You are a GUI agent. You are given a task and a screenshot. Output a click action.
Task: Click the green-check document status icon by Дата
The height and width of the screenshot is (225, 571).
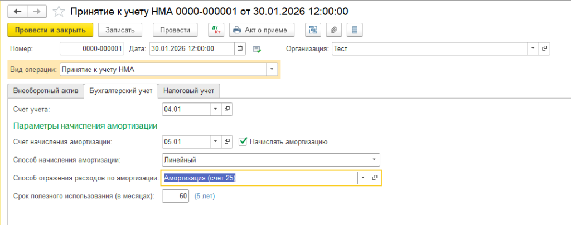click(258, 48)
